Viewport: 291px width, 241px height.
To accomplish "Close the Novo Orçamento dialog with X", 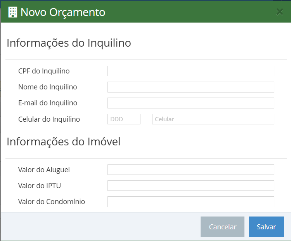I will (x=279, y=12).
